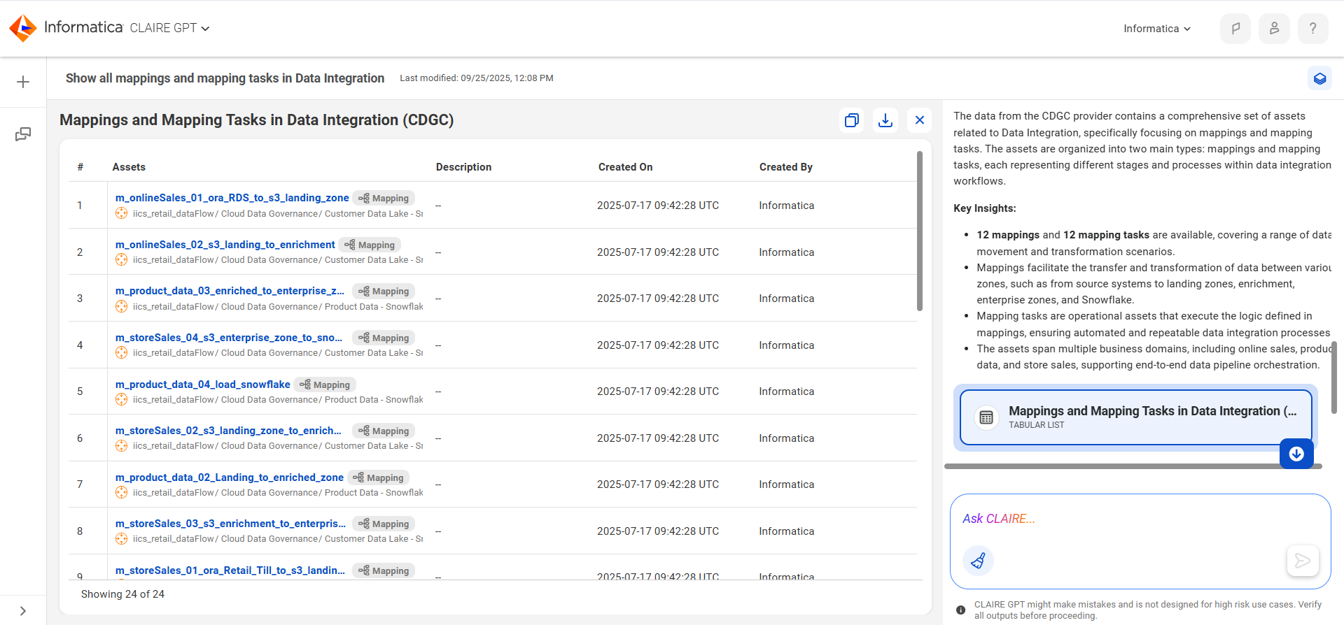Click the Created On column header
The image size is (1344, 625).
click(x=625, y=167)
